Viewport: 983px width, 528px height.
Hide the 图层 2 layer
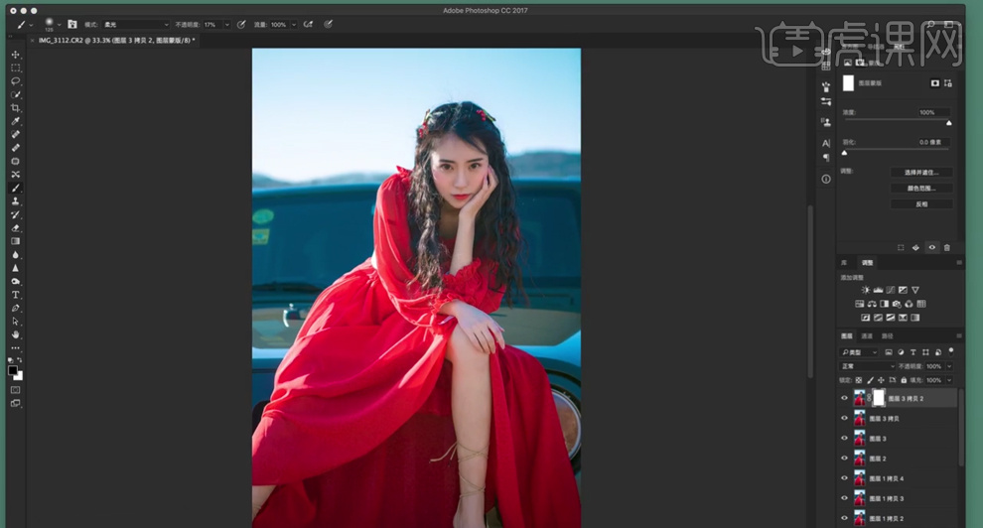[844, 459]
